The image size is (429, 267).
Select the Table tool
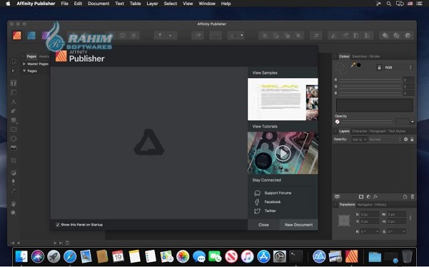click(14, 92)
